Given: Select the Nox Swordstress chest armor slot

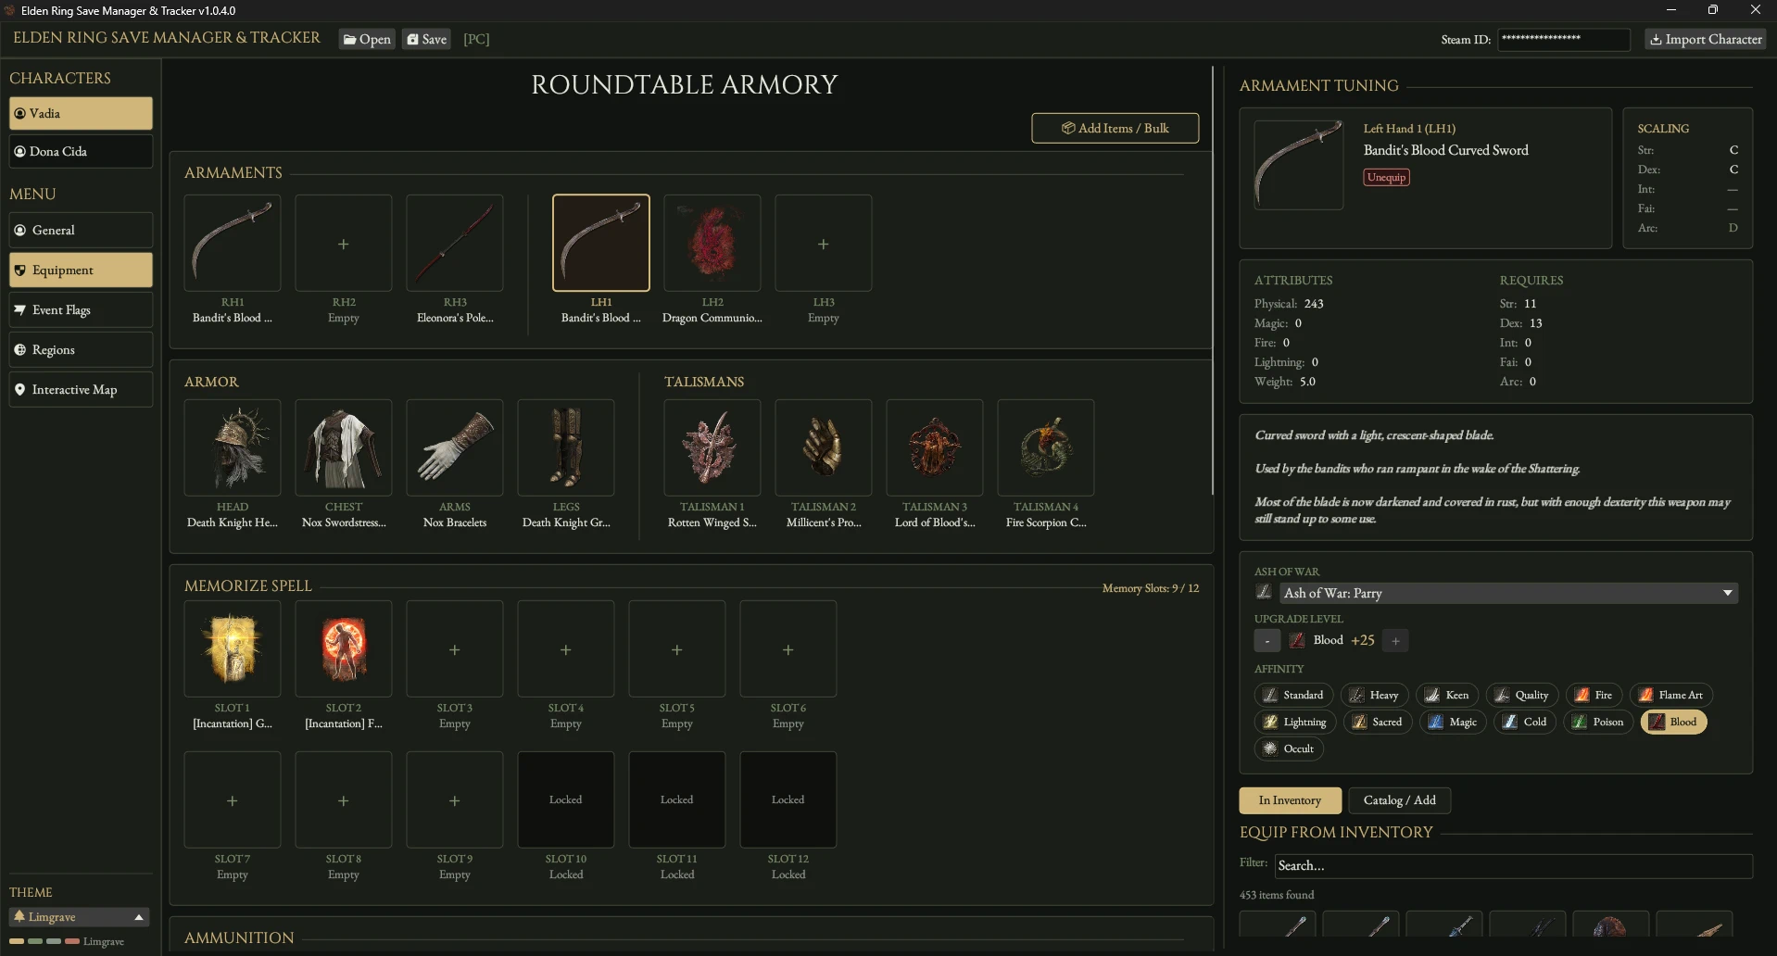Looking at the screenshot, I should click(344, 447).
